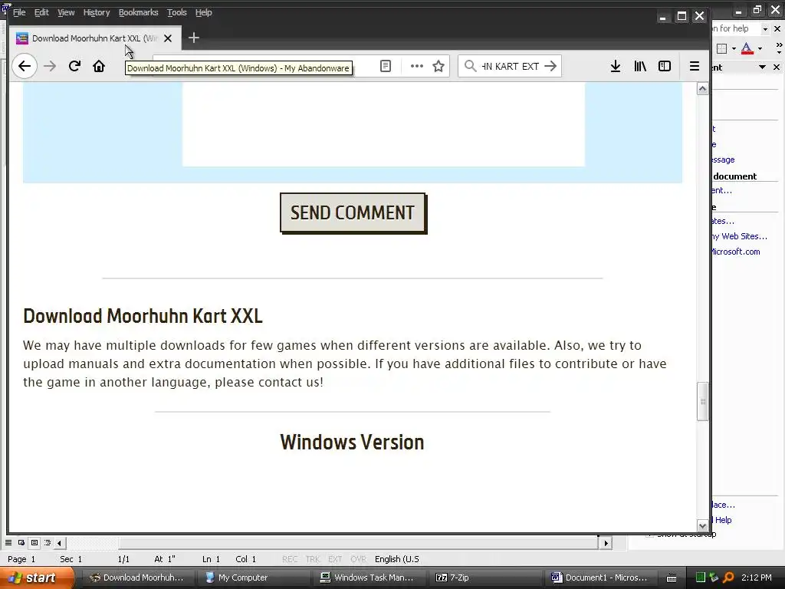Open the library bookshelf icon
Image resolution: width=785 pixels, height=589 pixels.
(x=640, y=66)
